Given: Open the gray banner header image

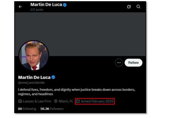Looking at the screenshot, I should click(80, 34).
